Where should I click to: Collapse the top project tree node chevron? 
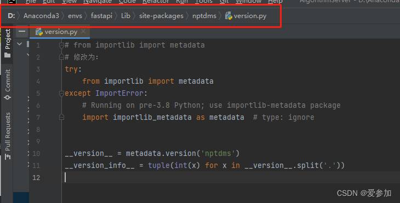tap(19, 44)
